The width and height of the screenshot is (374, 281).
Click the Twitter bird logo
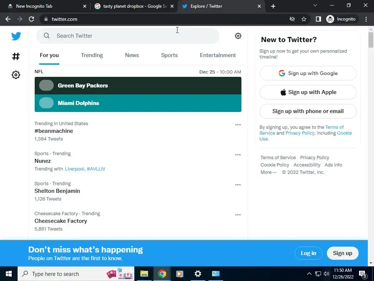[16, 36]
